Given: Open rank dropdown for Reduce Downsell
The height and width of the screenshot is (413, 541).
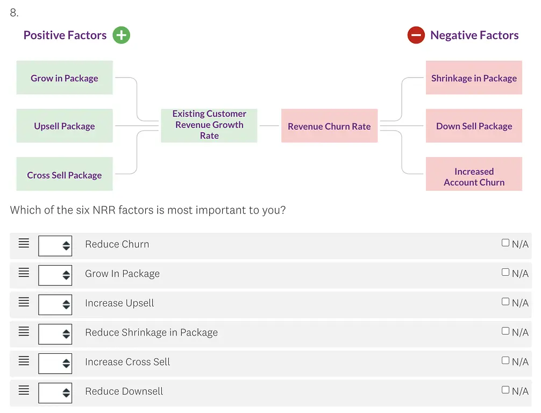Looking at the screenshot, I should click(x=55, y=393).
